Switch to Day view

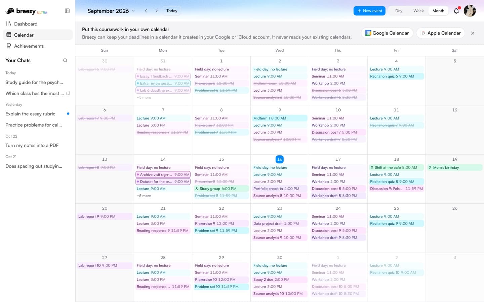tap(399, 11)
